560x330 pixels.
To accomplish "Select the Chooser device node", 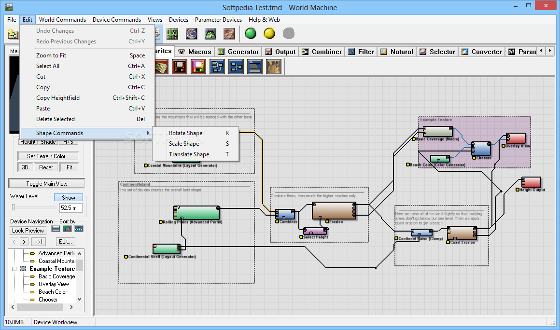I will (x=481, y=149).
